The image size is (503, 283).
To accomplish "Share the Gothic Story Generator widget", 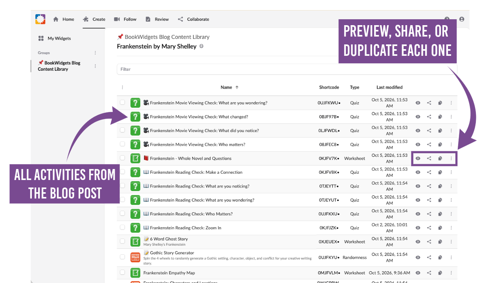I will click(429, 257).
